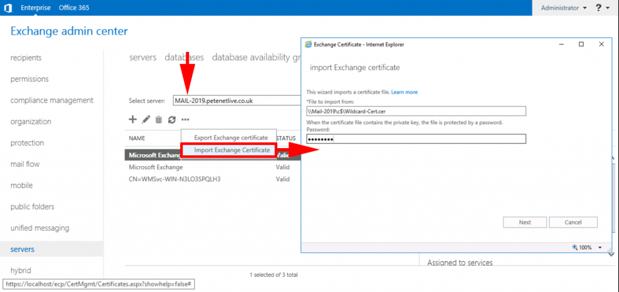Screen dimensions: 619x292
Task: Expand the Select server dropdown
Action: (x=236, y=100)
